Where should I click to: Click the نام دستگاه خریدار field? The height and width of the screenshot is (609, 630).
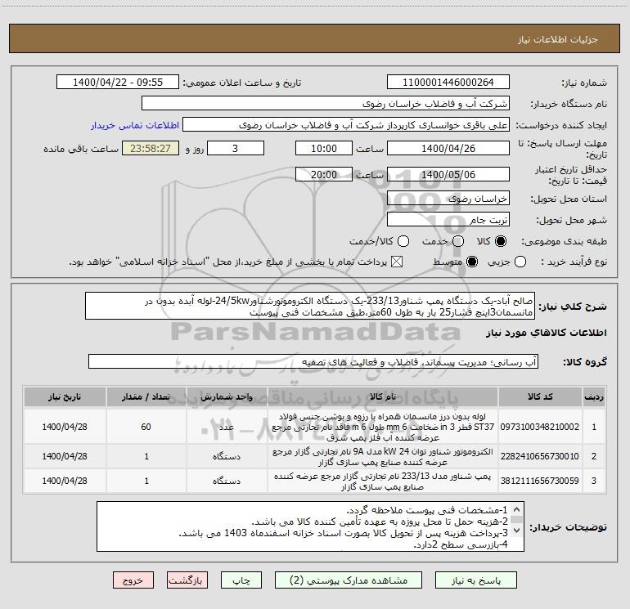(326, 104)
